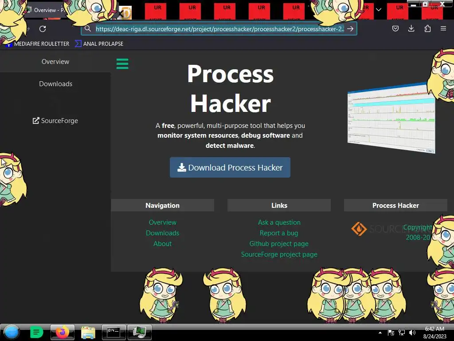454x341 pixels.
Task: Reload the page with the refresh icon
Action: [x=43, y=29]
